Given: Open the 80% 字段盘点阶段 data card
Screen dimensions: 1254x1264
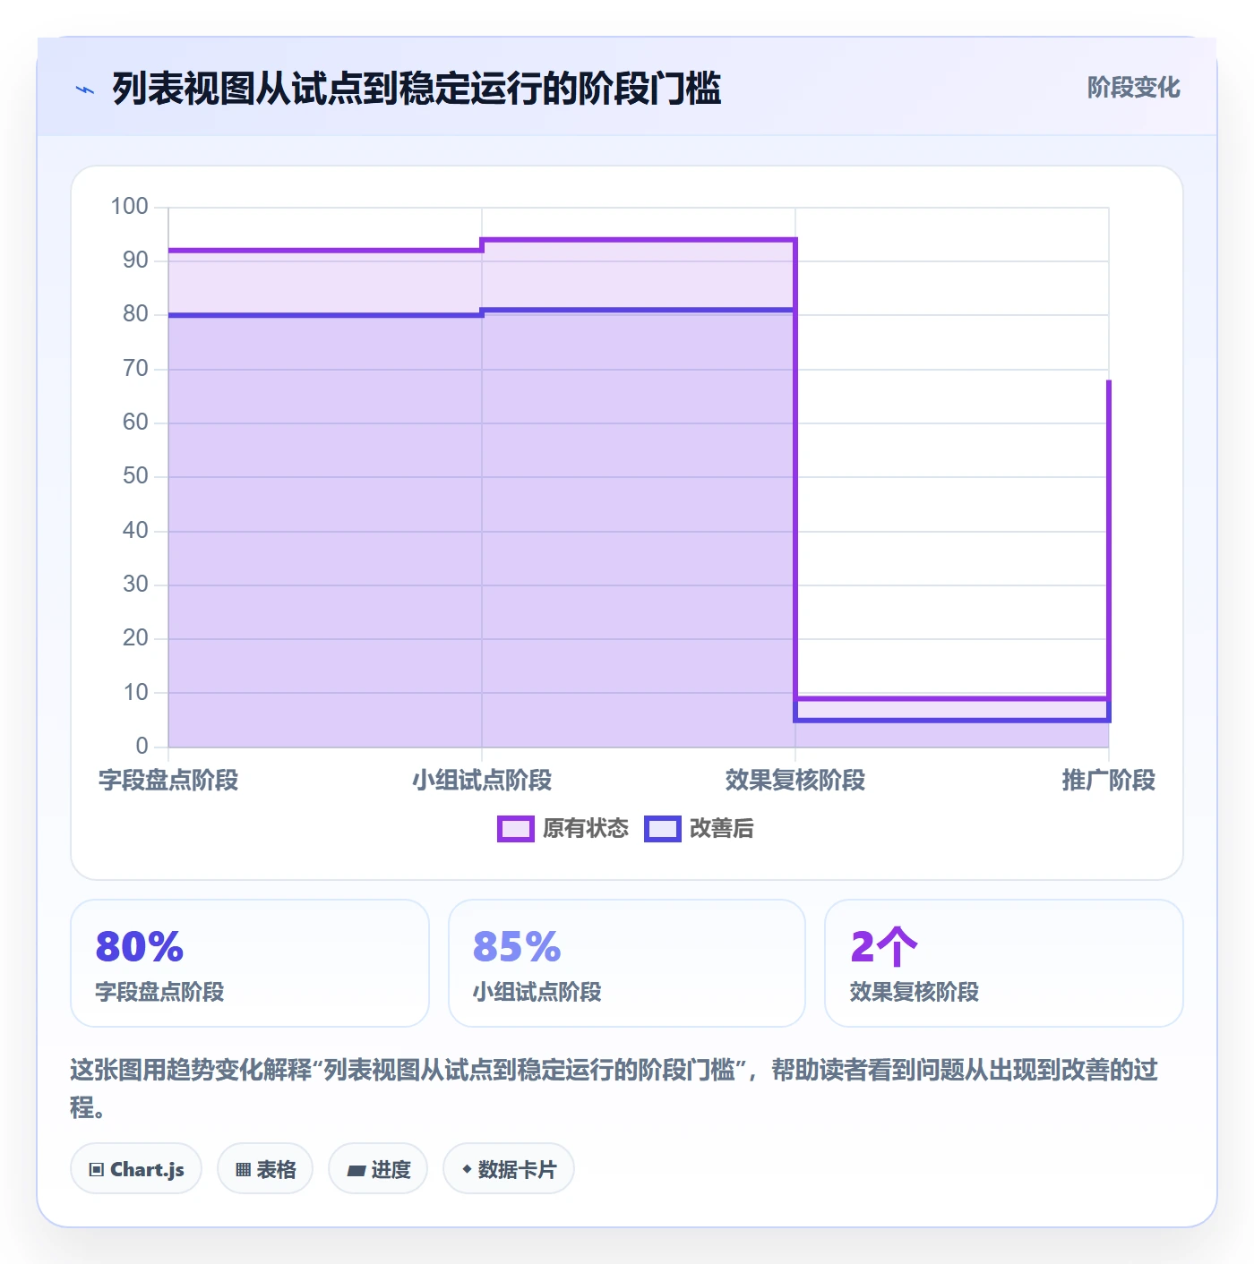Looking at the screenshot, I should coord(250,963).
